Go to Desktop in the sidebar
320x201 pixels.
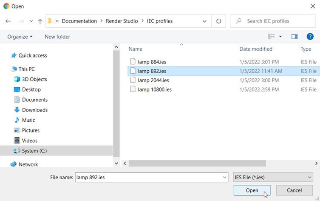[x=31, y=89]
